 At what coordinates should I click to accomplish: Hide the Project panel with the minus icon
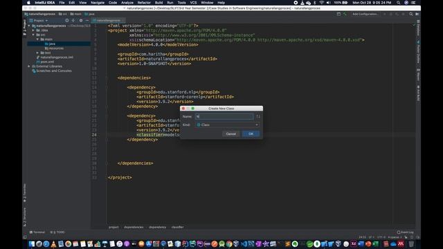coord(87,20)
